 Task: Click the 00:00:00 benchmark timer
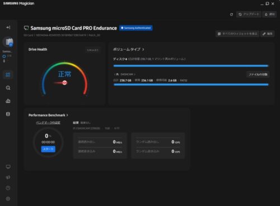point(48,142)
